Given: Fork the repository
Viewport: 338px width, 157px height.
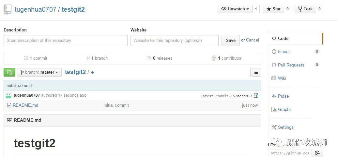Looking at the screenshot, I should [x=305, y=9].
